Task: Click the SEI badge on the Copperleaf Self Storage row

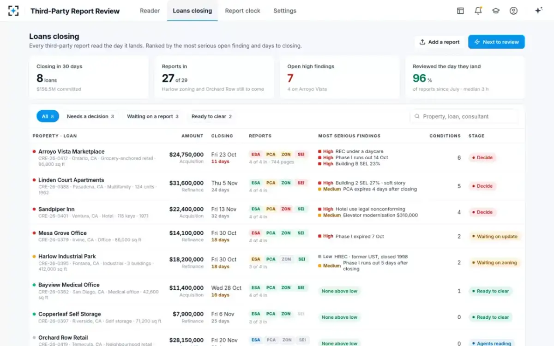Action: click(301, 314)
